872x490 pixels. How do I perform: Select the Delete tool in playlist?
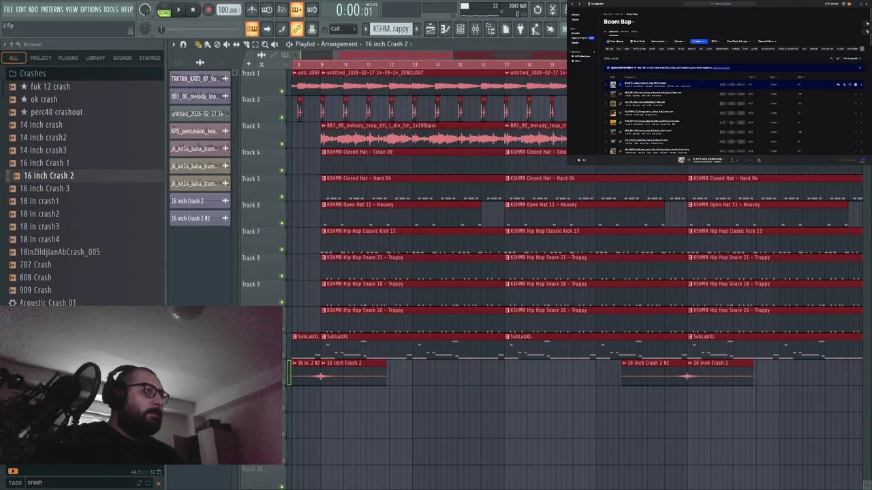click(217, 44)
